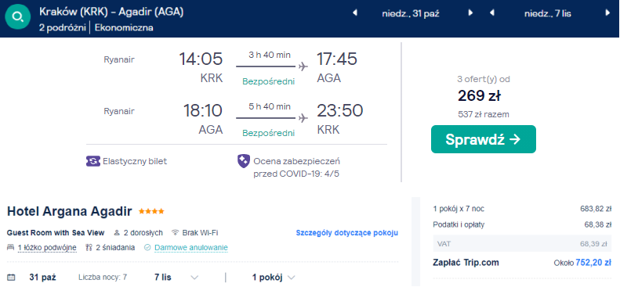Click the Hotel Argana Agadir heading
This screenshot has height=287, width=620.
tap(69, 211)
